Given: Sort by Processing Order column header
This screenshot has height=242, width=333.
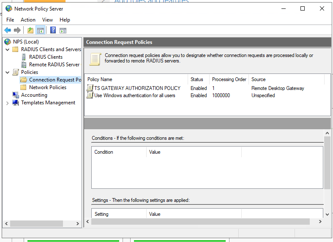Looking at the screenshot, I should tap(229, 79).
